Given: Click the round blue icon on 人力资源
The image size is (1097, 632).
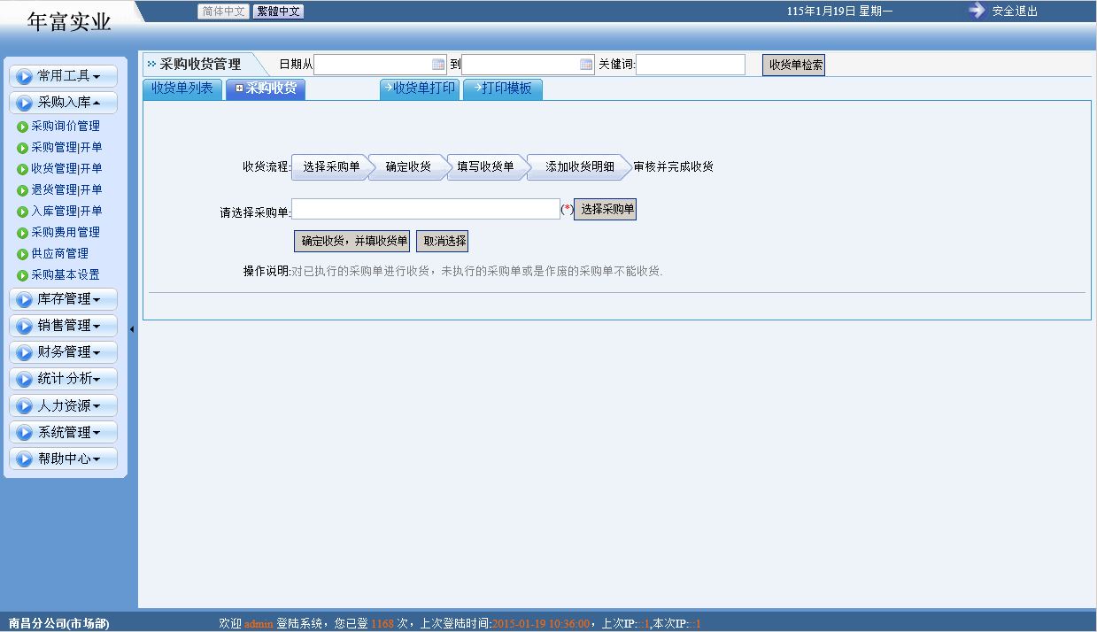Looking at the screenshot, I should pos(24,406).
